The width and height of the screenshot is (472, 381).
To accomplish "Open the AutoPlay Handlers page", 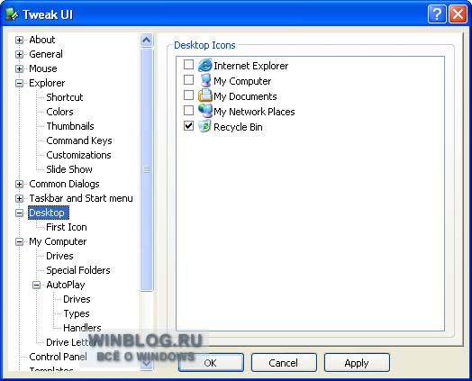I will tap(83, 328).
